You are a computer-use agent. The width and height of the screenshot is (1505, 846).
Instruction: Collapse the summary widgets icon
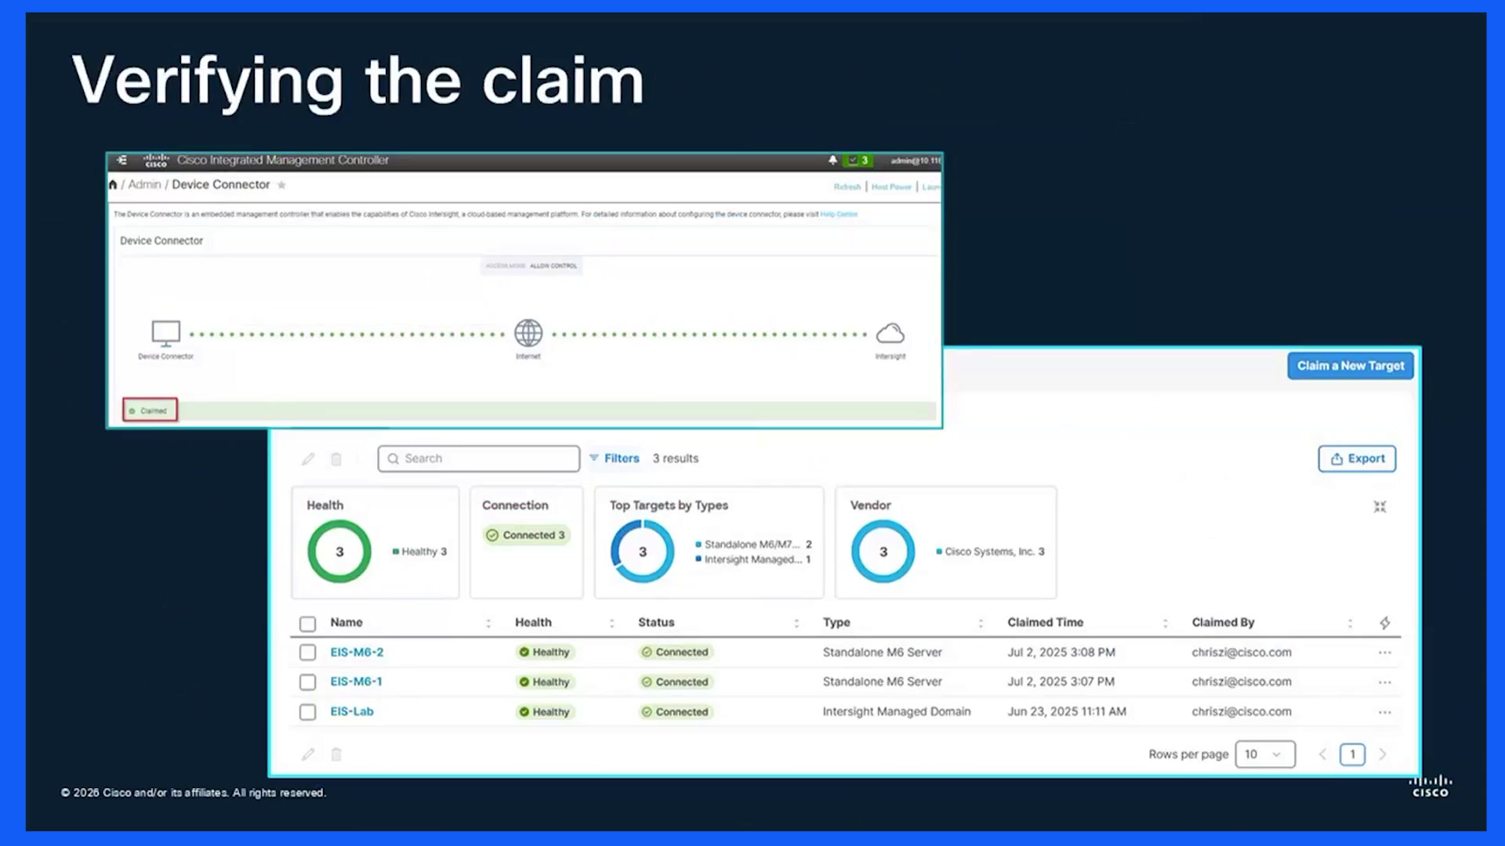tap(1380, 507)
